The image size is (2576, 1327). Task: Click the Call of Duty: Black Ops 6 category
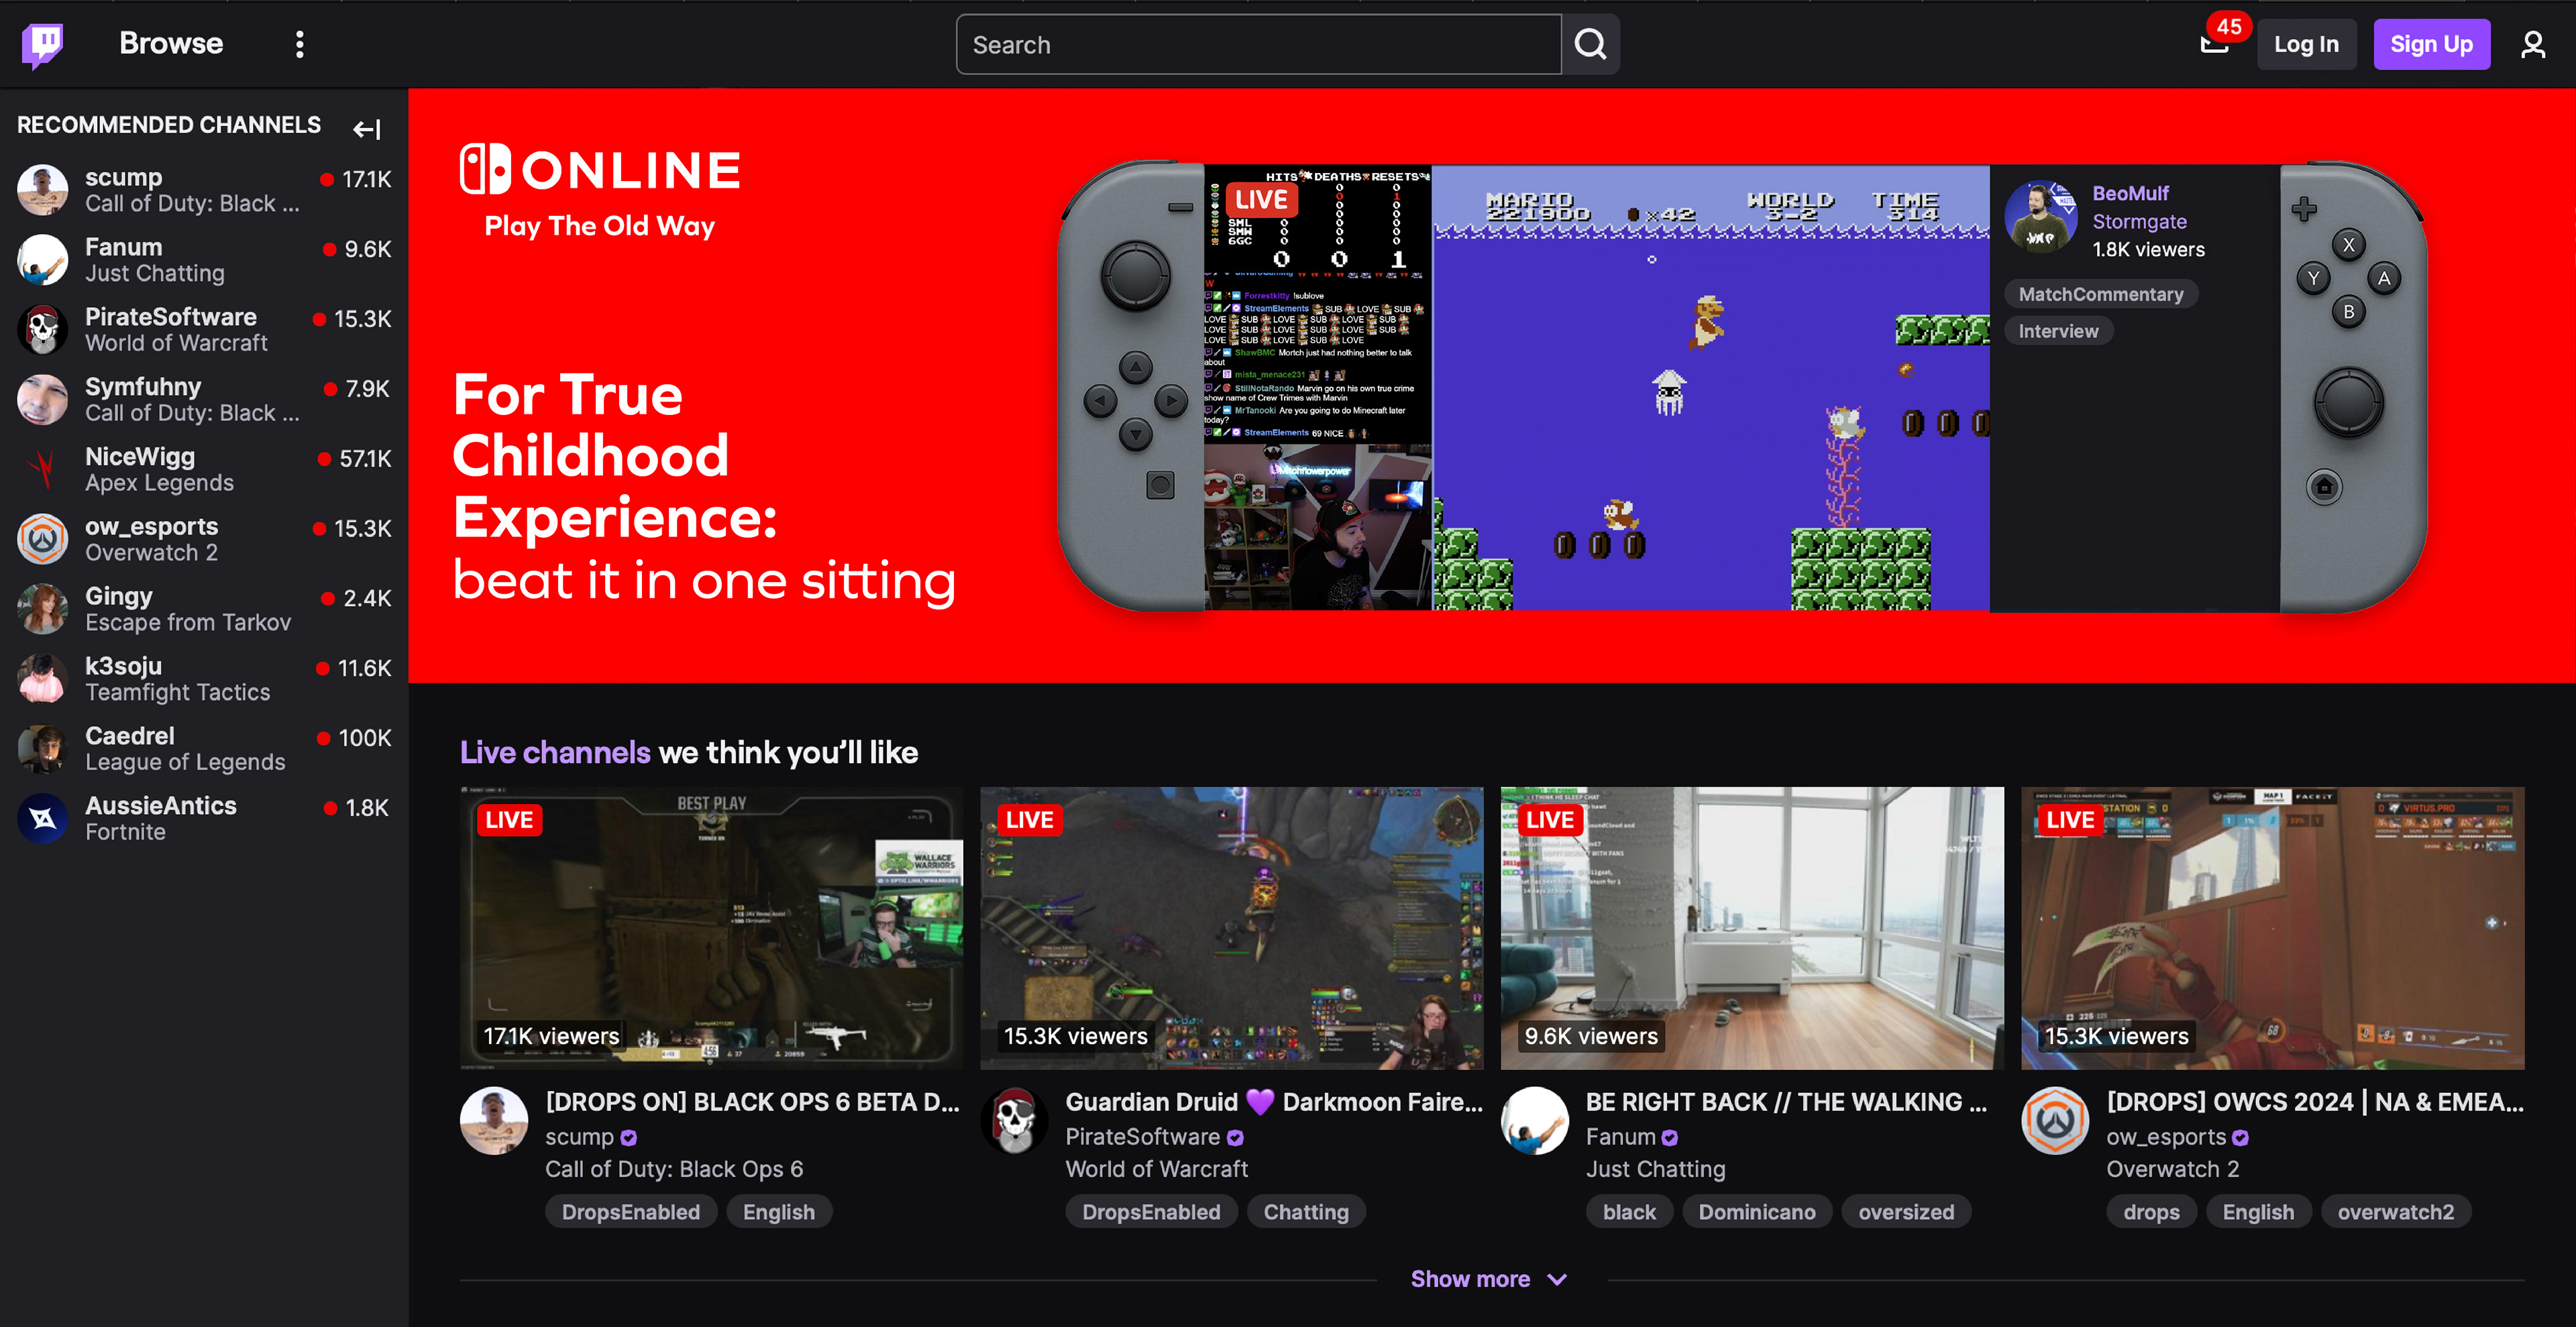tap(674, 1169)
